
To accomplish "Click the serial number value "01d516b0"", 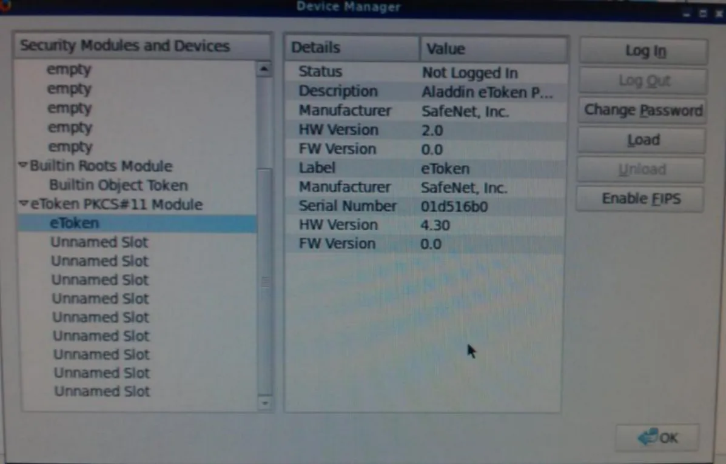I will click(454, 207).
